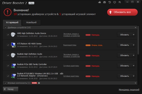Click AMD High Definition Audio speaker icon
This screenshot has width=142, height=94.
[13, 35]
